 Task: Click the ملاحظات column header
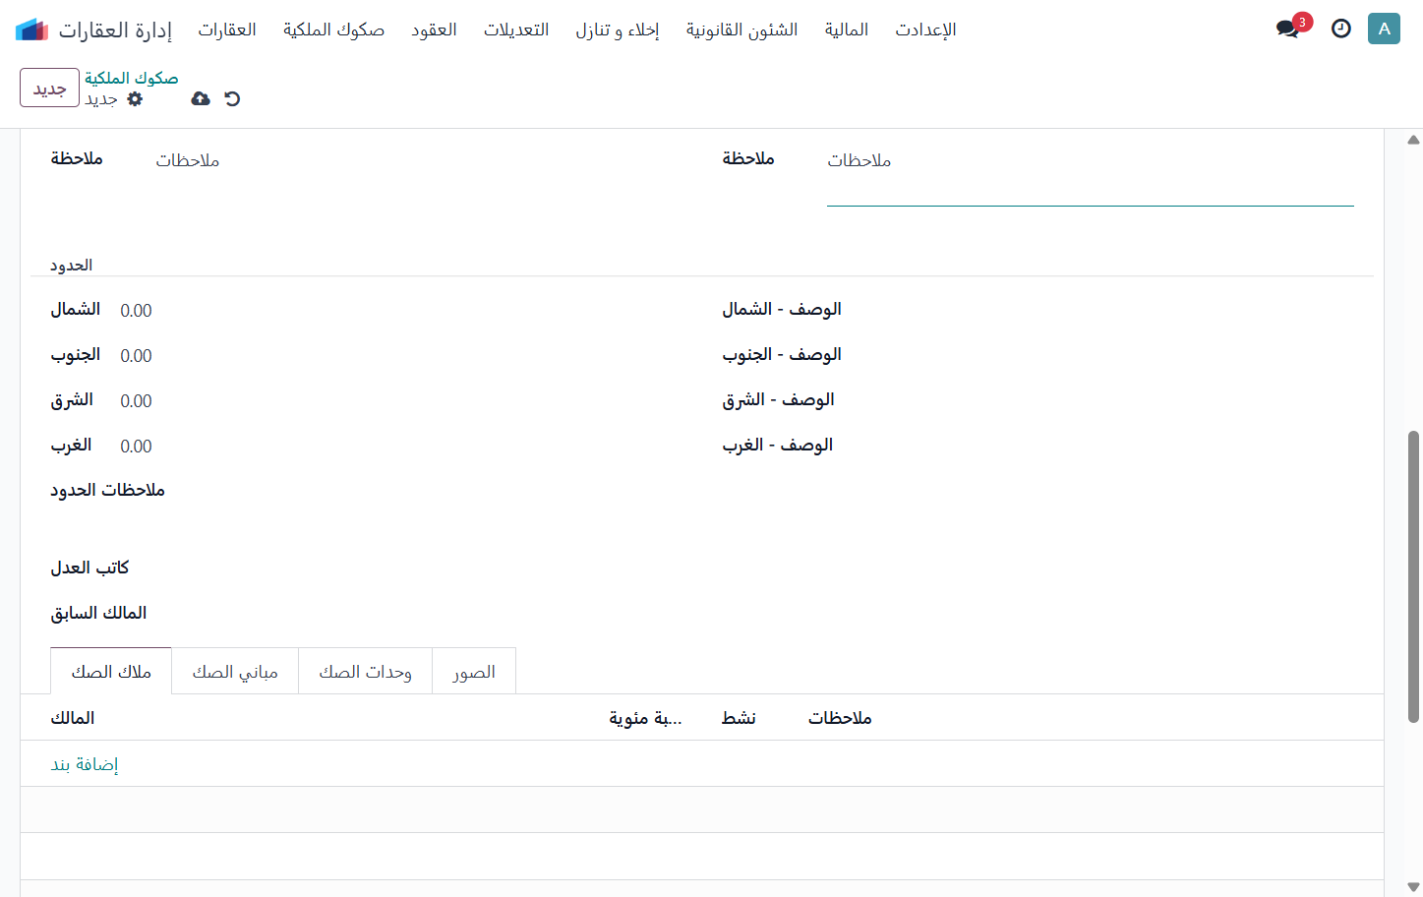[x=840, y=718]
